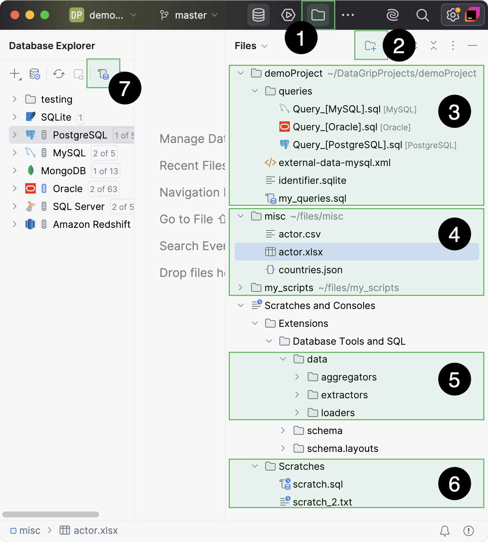Refresh the selected data source

(x=58, y=74)
